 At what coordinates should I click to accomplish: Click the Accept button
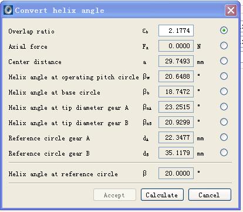pos(114,195)
